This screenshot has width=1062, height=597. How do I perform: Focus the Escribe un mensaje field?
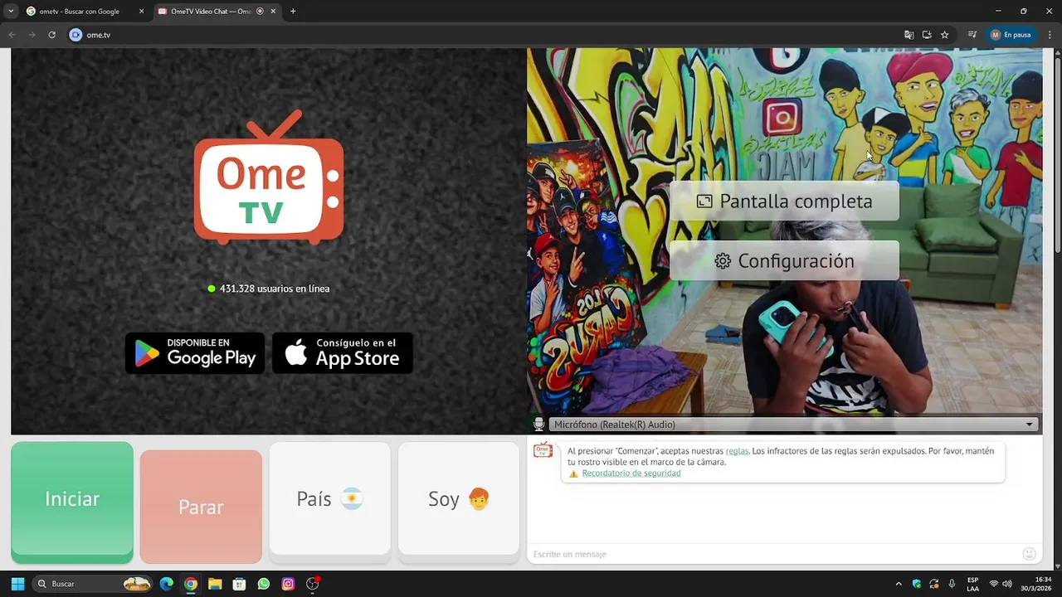772,554
